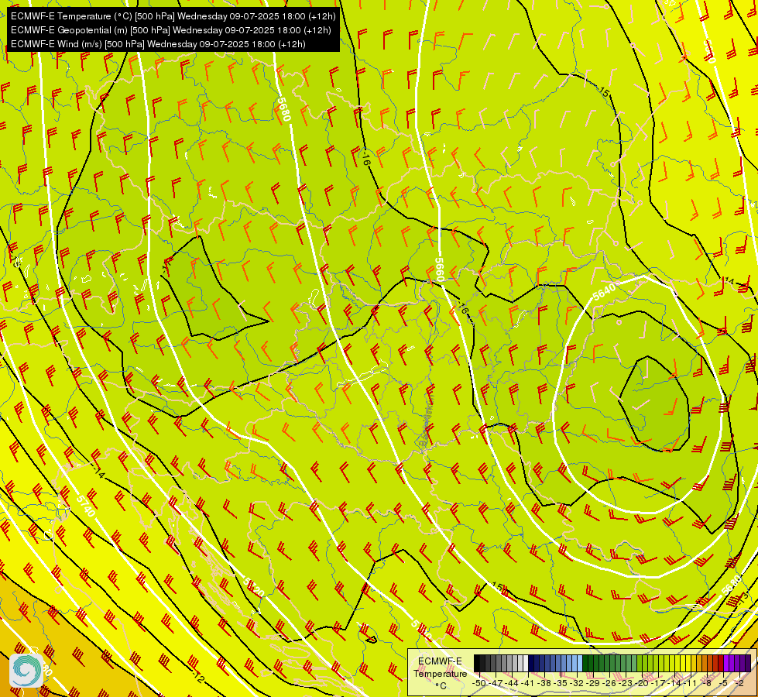758x697 pixels.
Task: Click the -38 value in the legend scale
Action: (544, 683)
